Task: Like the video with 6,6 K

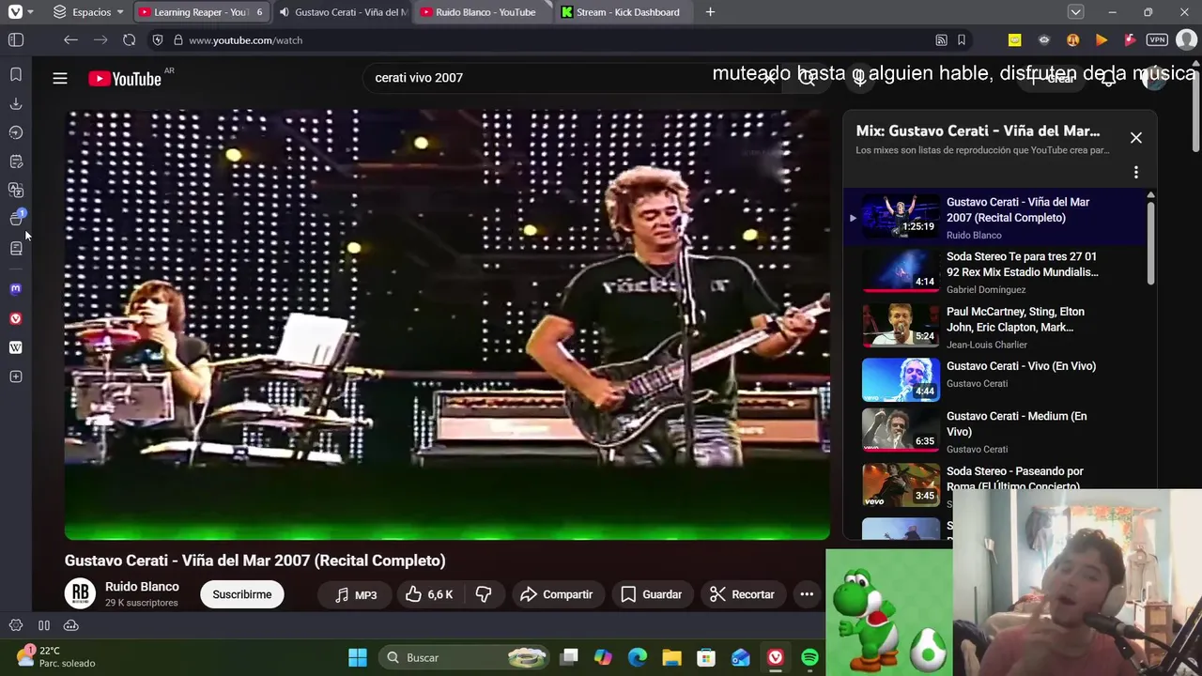Action: pyautogui.click(x=429, y=594)
